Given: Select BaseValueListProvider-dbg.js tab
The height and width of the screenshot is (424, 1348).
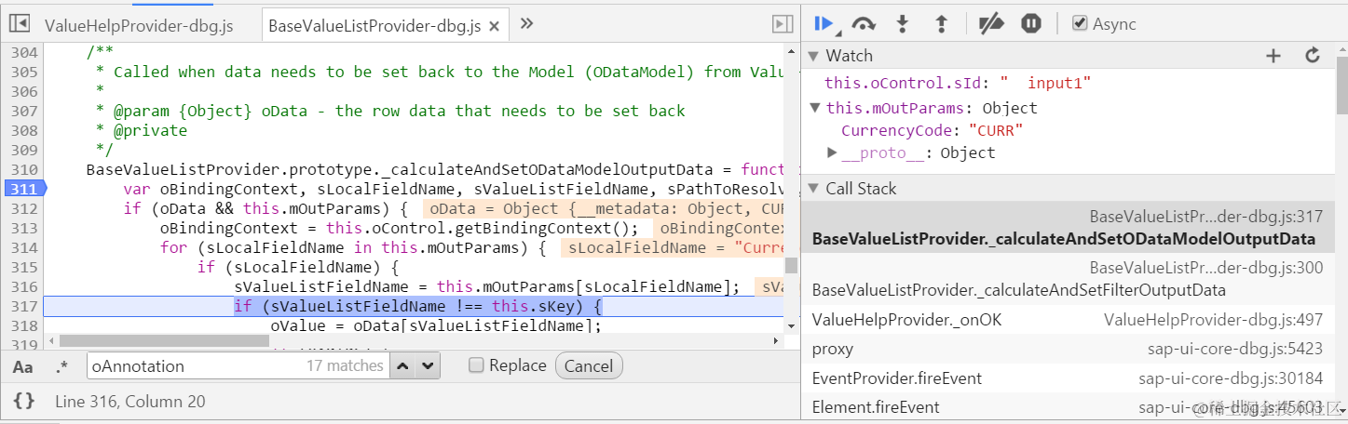Looking at the screenshot, I should (374, 26).
